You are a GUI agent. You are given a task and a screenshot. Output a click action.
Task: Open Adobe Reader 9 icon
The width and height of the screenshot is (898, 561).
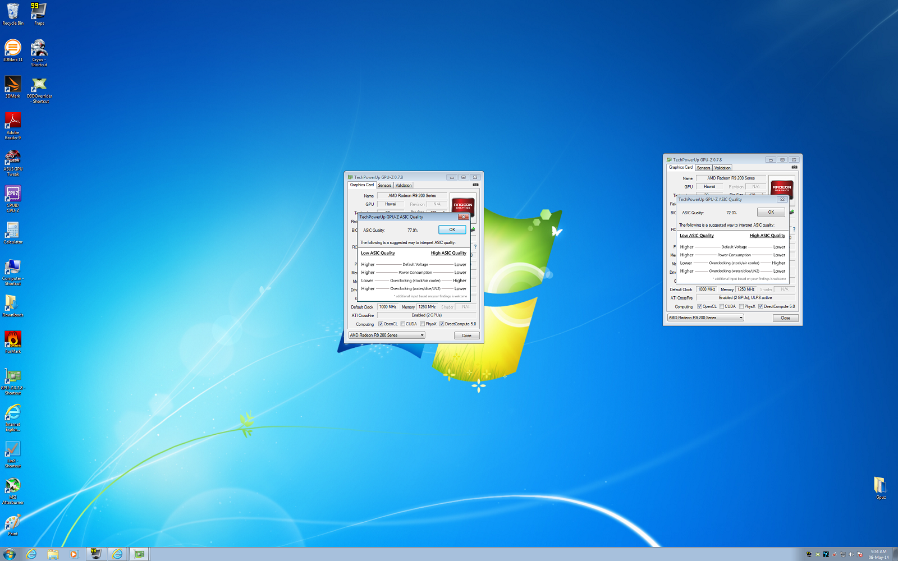(12, 126)
